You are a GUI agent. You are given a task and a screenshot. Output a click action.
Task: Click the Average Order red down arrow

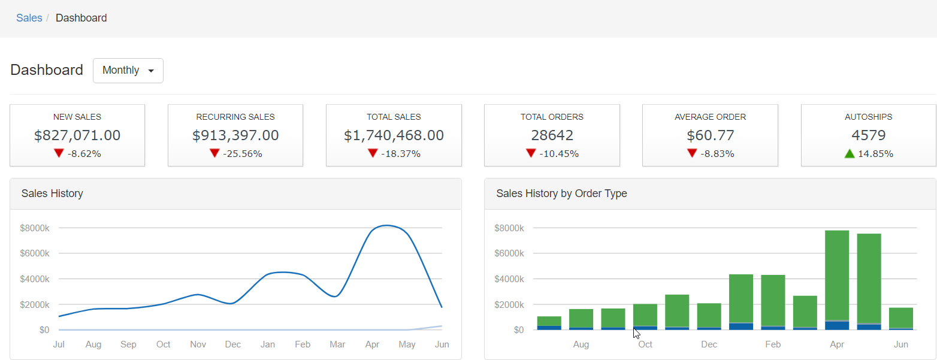click(x=692, y=153)
